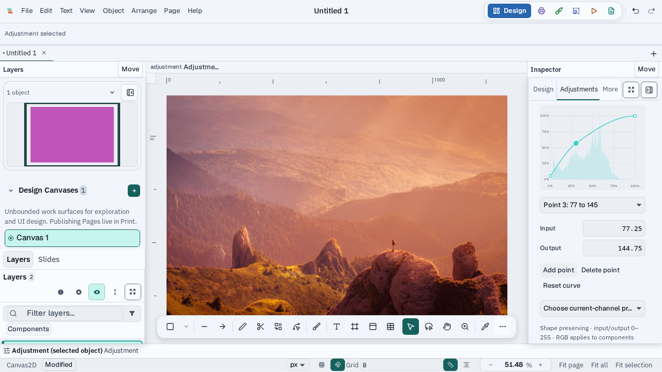Select the arrow line tool
Screen dimensions: 662x372
tap(222, 327)
